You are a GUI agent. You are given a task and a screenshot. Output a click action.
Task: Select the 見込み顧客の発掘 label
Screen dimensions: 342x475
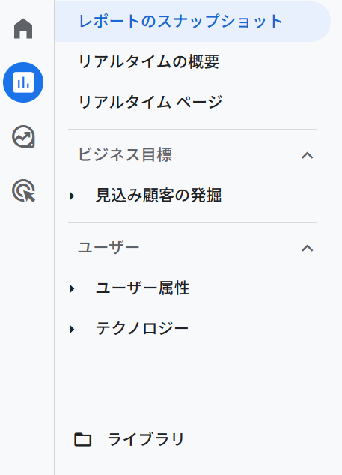pyautogui.click(x=159, y=195)
